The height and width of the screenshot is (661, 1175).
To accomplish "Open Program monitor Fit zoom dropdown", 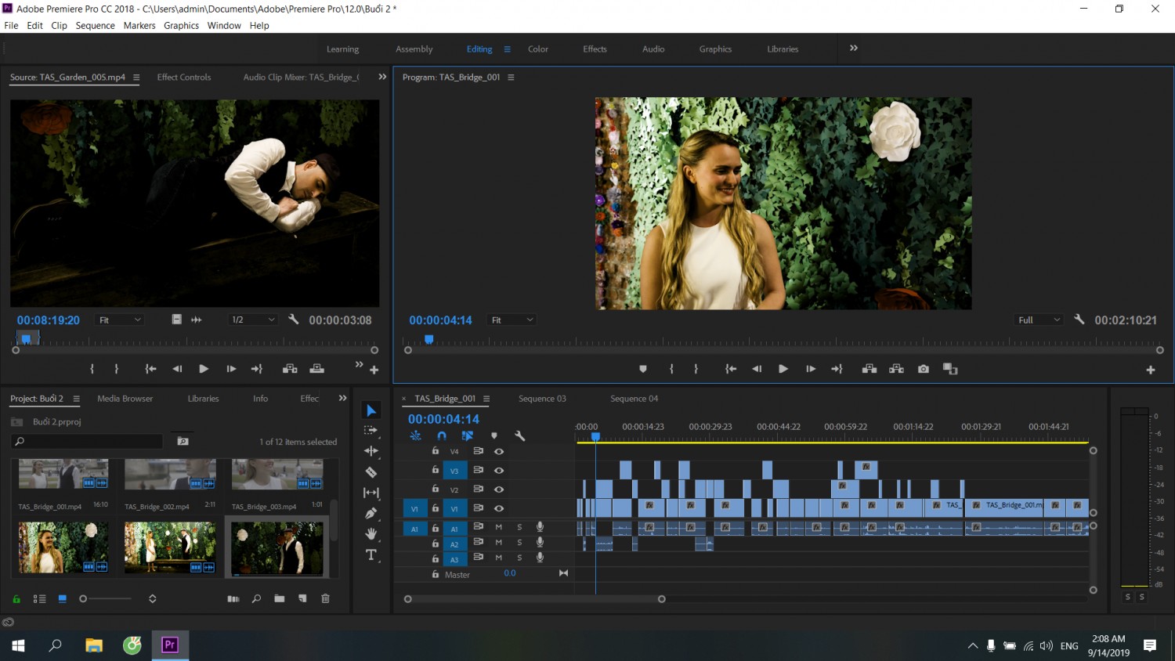I will tap(512, 320).
